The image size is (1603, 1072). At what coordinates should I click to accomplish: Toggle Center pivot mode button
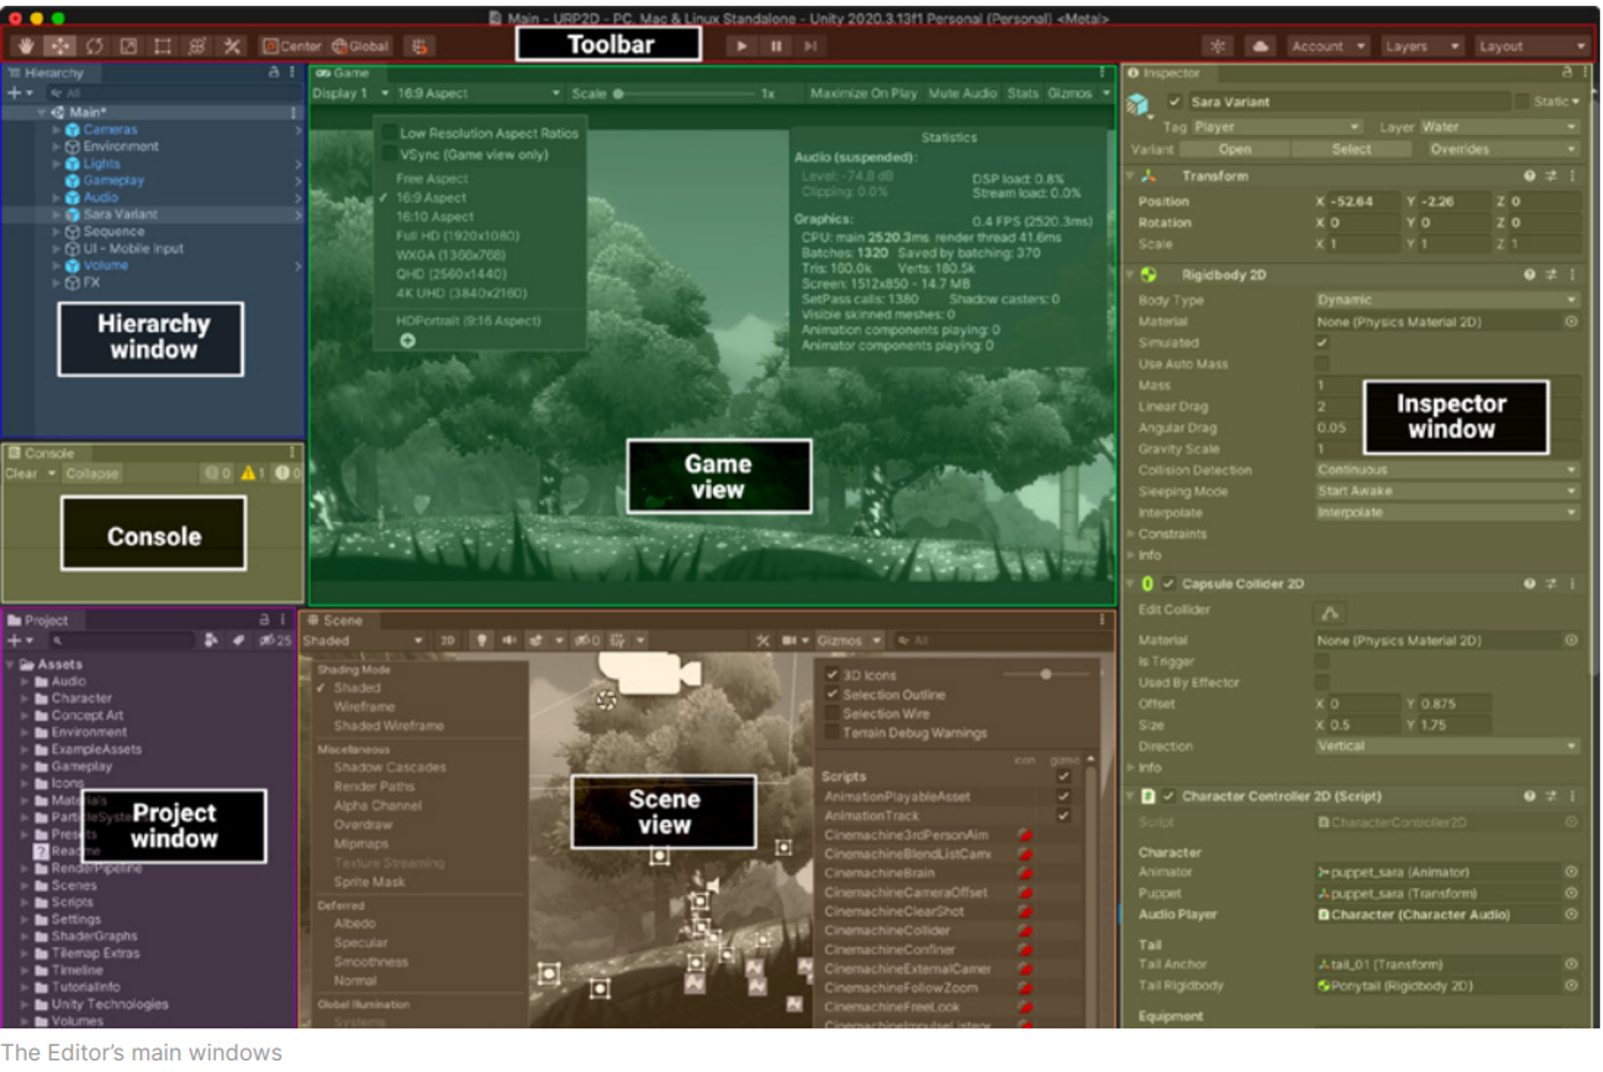[291, 46]
